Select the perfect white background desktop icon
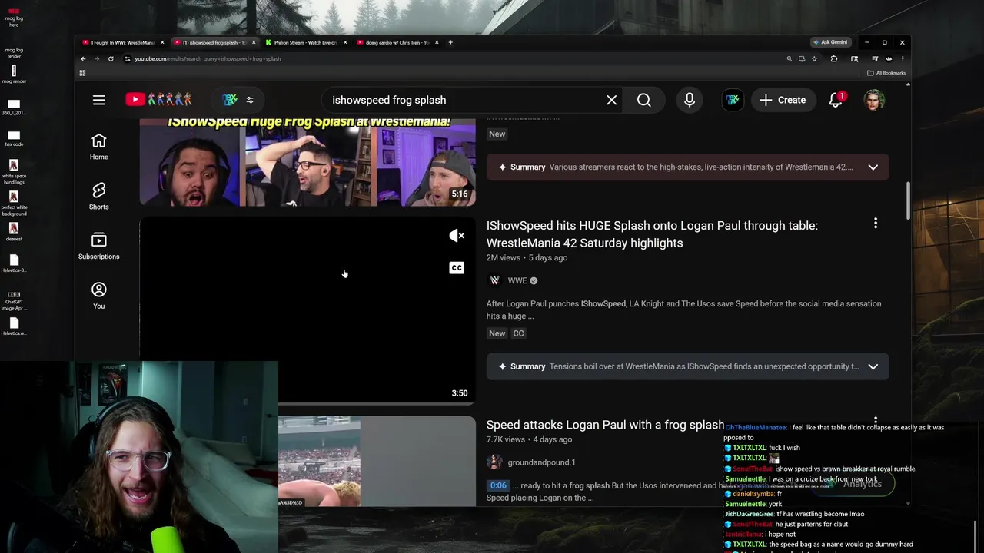Screen dimensions: 984x553 (14, 201)
